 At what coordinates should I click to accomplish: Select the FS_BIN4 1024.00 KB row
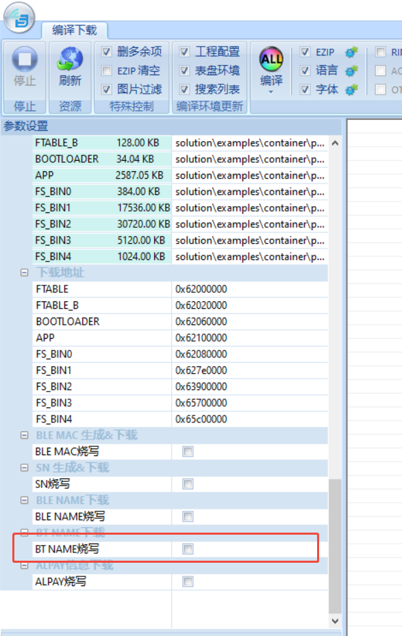pos(180,256)
